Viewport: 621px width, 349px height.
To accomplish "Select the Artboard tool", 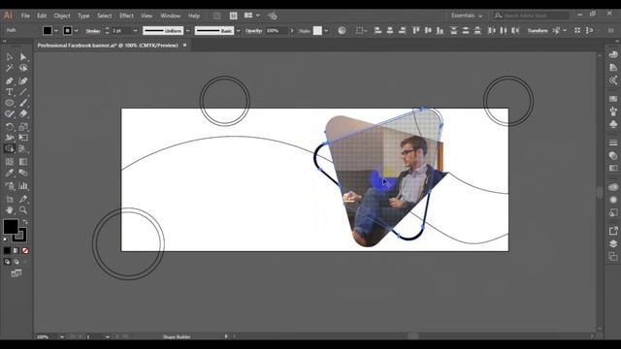I will point(10,199).
